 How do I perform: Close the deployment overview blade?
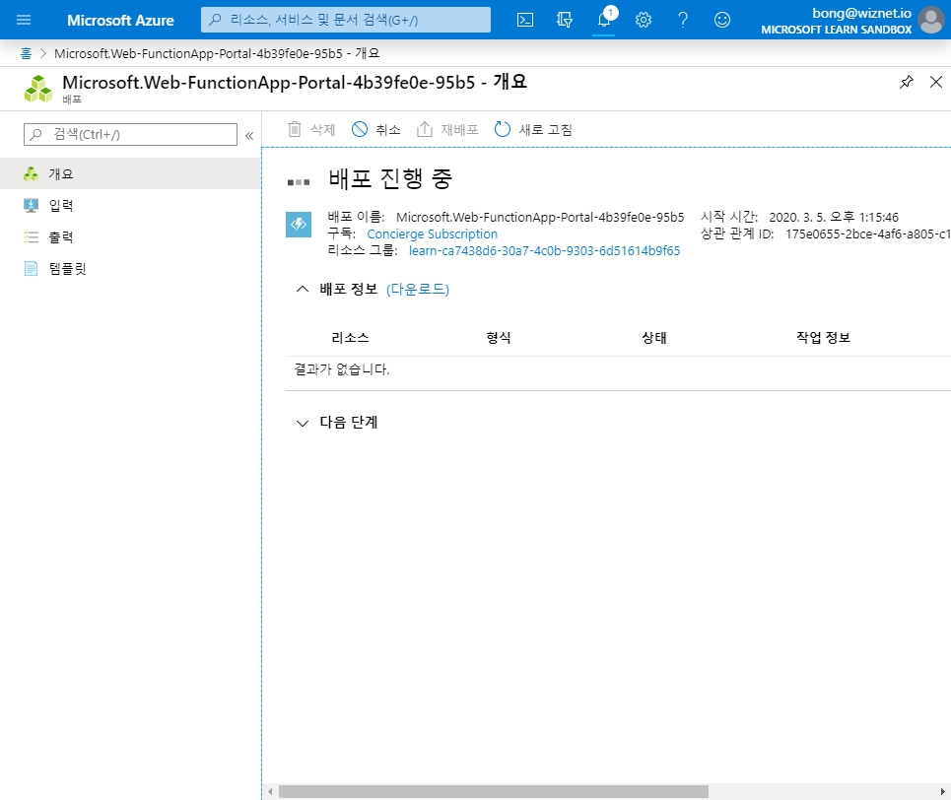tap(936, 82)
